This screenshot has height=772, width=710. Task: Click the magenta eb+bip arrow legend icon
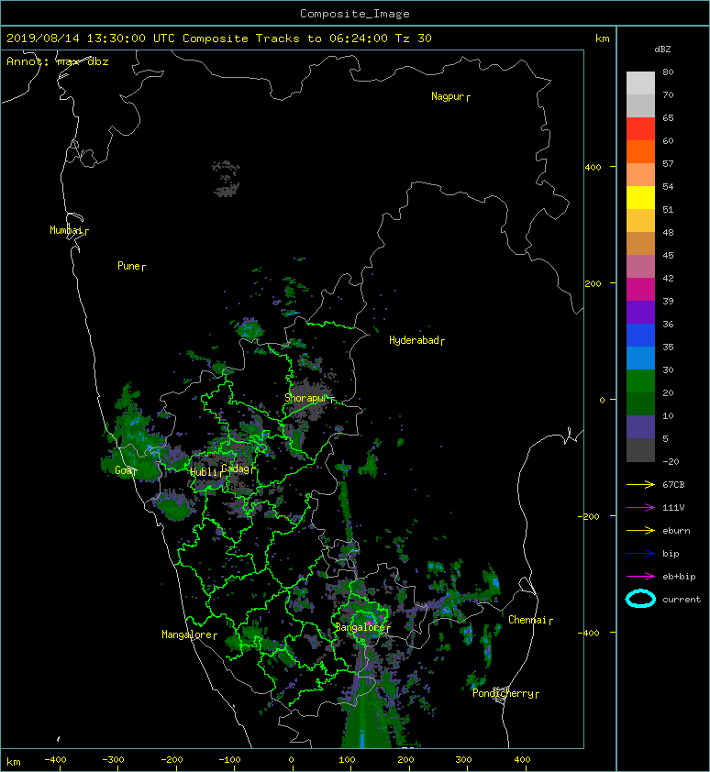(640, 577)
